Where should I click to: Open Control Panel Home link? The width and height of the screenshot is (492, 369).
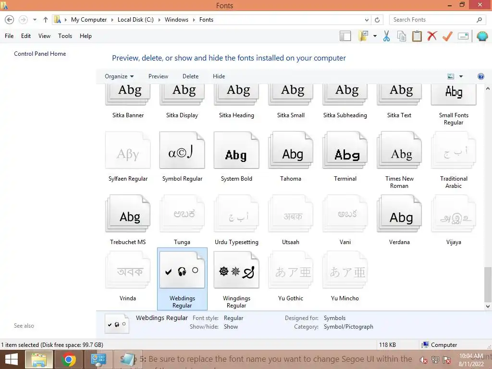click(x=40, y=54)
